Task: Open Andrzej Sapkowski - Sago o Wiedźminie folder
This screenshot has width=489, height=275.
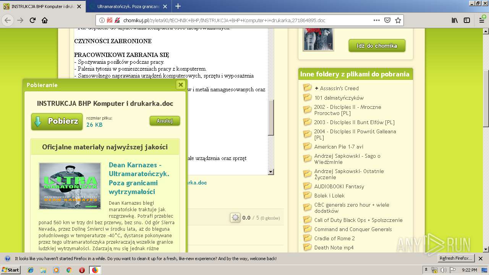Action: [347, 159]
